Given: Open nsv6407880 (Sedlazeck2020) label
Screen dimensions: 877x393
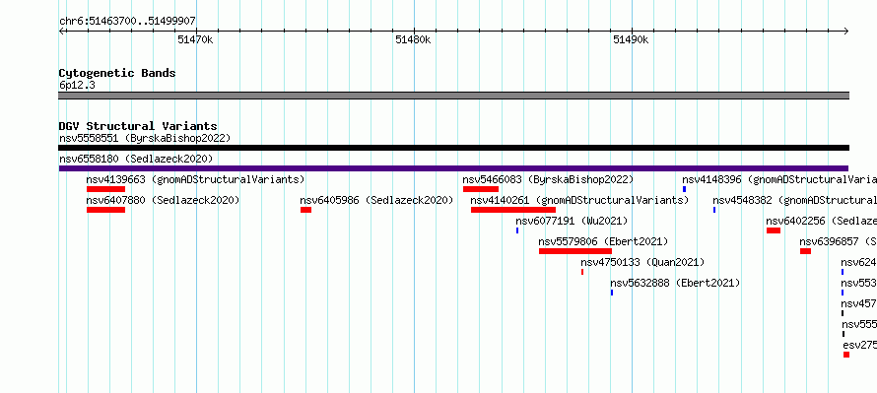Looking at the screenshot, I should click(x=163, y=200).
